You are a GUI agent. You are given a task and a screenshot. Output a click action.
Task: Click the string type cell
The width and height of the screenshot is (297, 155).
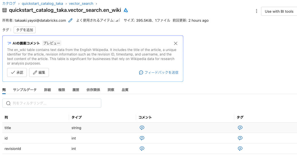tap(76, 128)
